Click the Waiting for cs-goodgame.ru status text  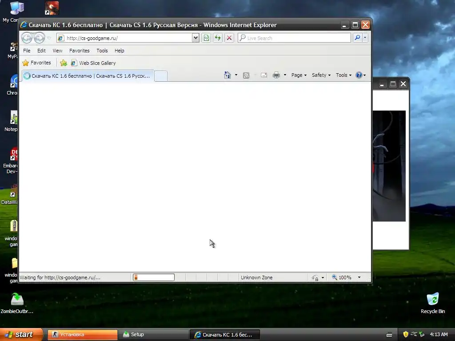[60, 278]
